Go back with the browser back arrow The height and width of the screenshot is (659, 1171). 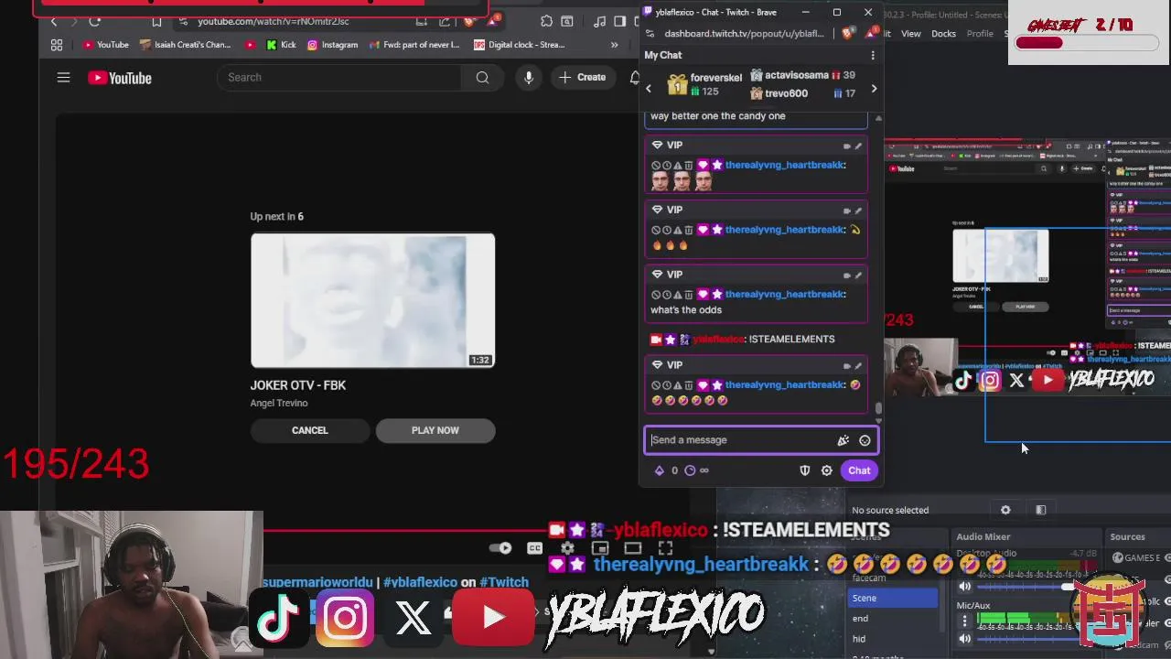(53, 21)
